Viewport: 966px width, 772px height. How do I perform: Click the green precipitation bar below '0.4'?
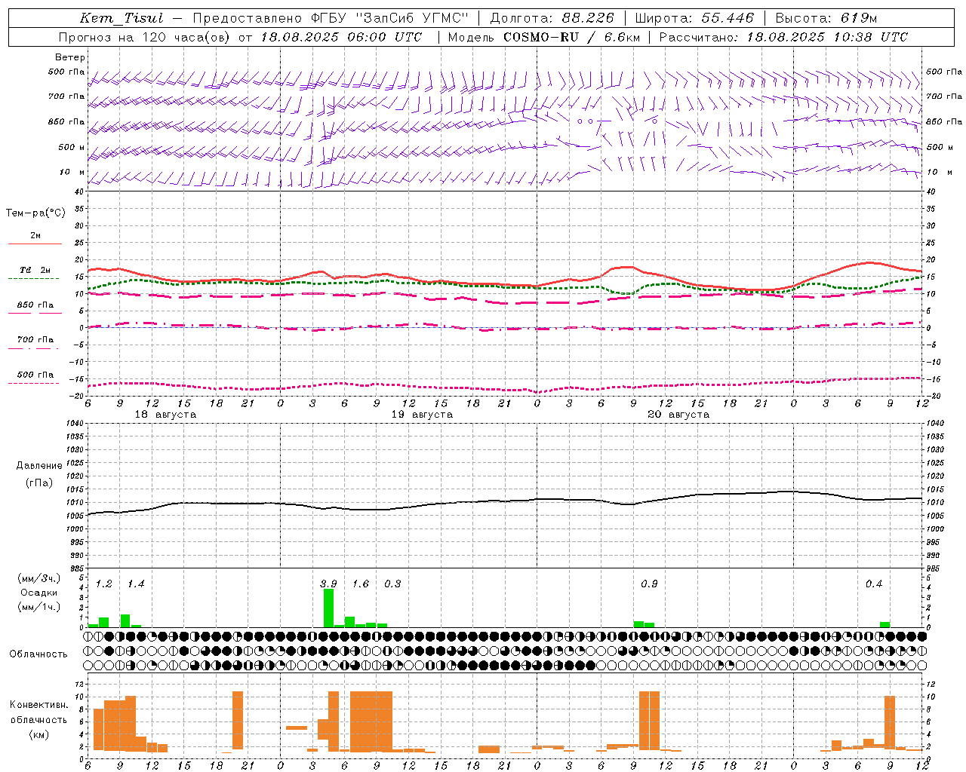[884, 624]
